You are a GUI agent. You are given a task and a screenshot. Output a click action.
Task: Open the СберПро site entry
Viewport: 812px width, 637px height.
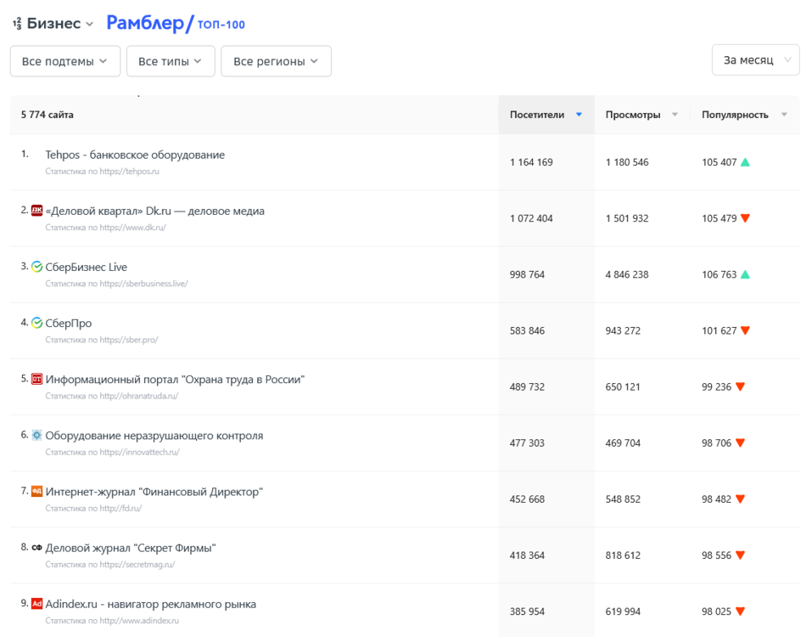69,323
